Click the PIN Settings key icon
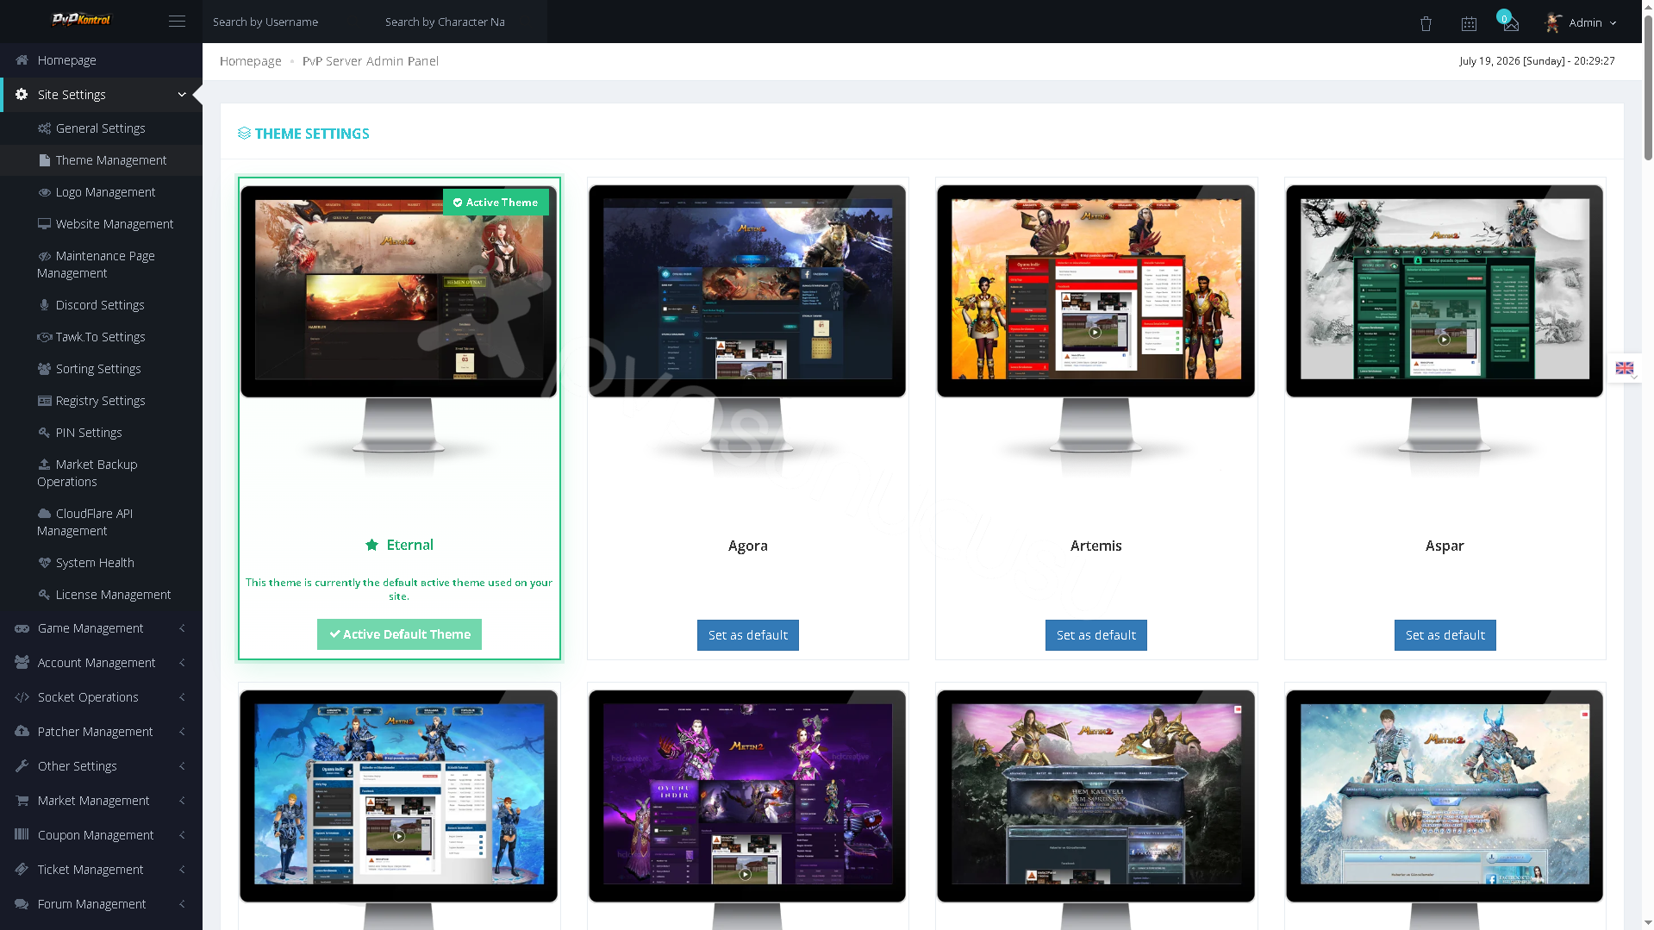The image size is (1654, 930). (x=44, y=433)
